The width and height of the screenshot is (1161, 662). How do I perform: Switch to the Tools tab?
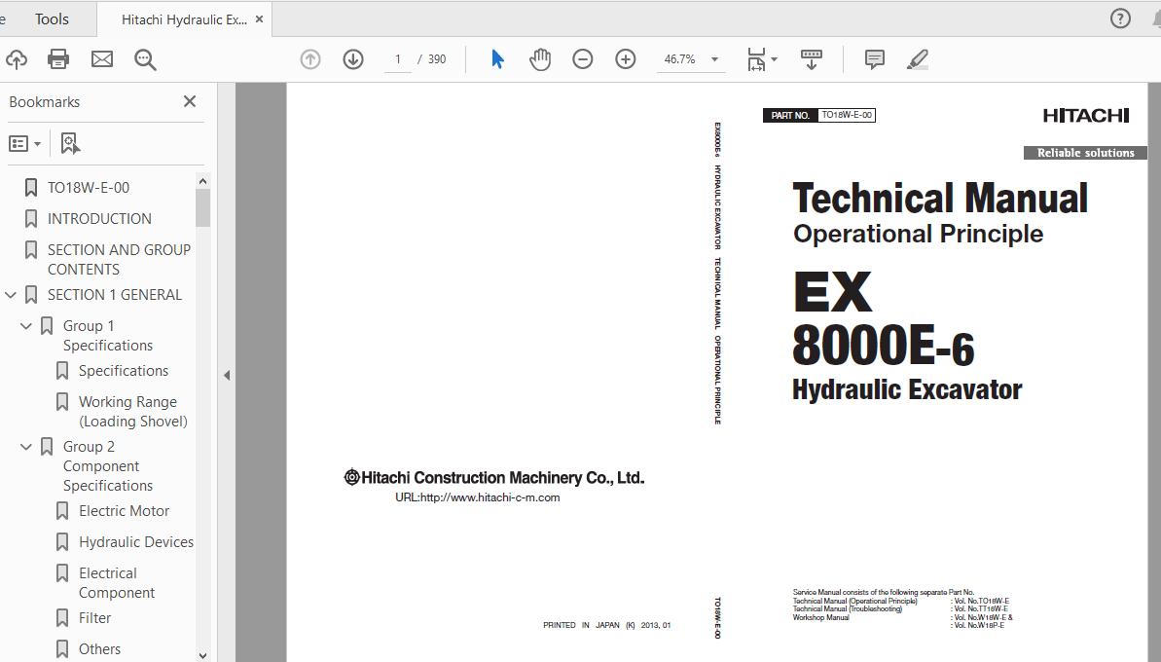(52, 18)
